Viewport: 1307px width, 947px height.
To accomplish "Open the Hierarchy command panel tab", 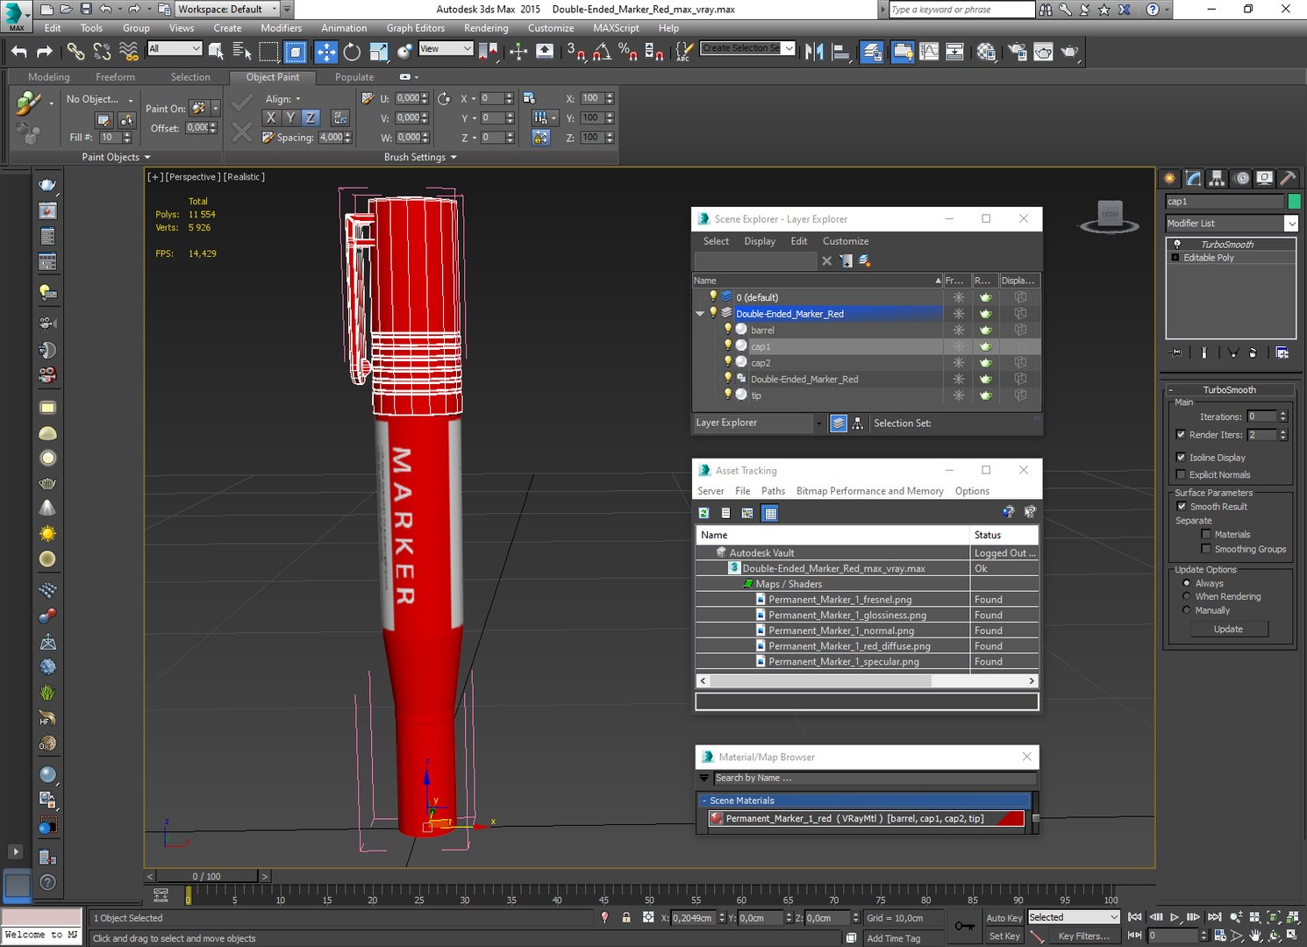I will click(1217, 178).
